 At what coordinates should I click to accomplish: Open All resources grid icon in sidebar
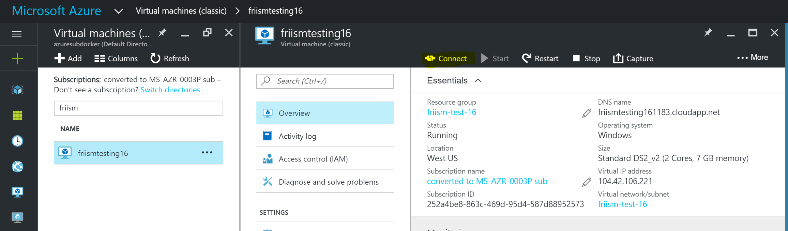(17, 115)
